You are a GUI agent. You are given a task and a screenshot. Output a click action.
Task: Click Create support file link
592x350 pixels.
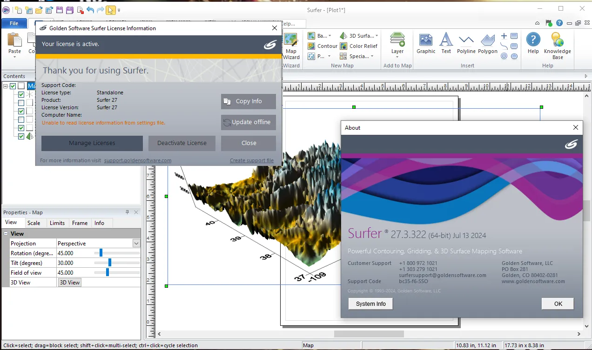[x=252, y=160]
